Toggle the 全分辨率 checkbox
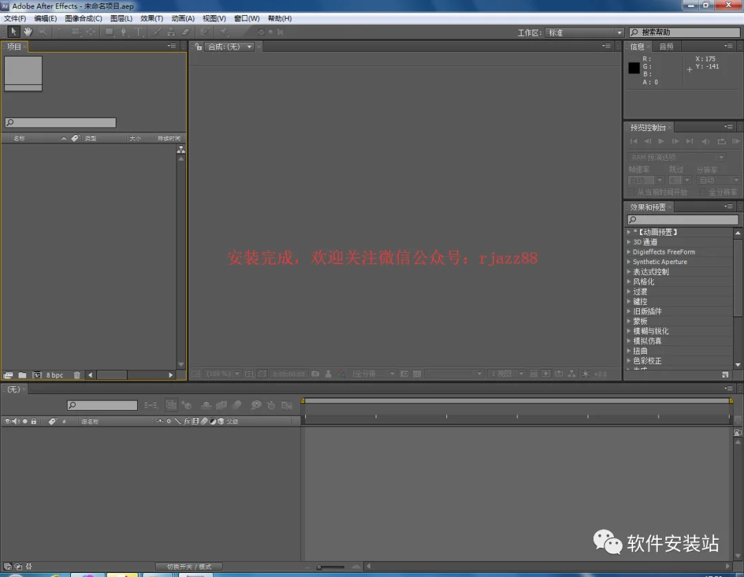Image resolution: width=744 pixels, height=577 pixels. click(x=703, y=192)
